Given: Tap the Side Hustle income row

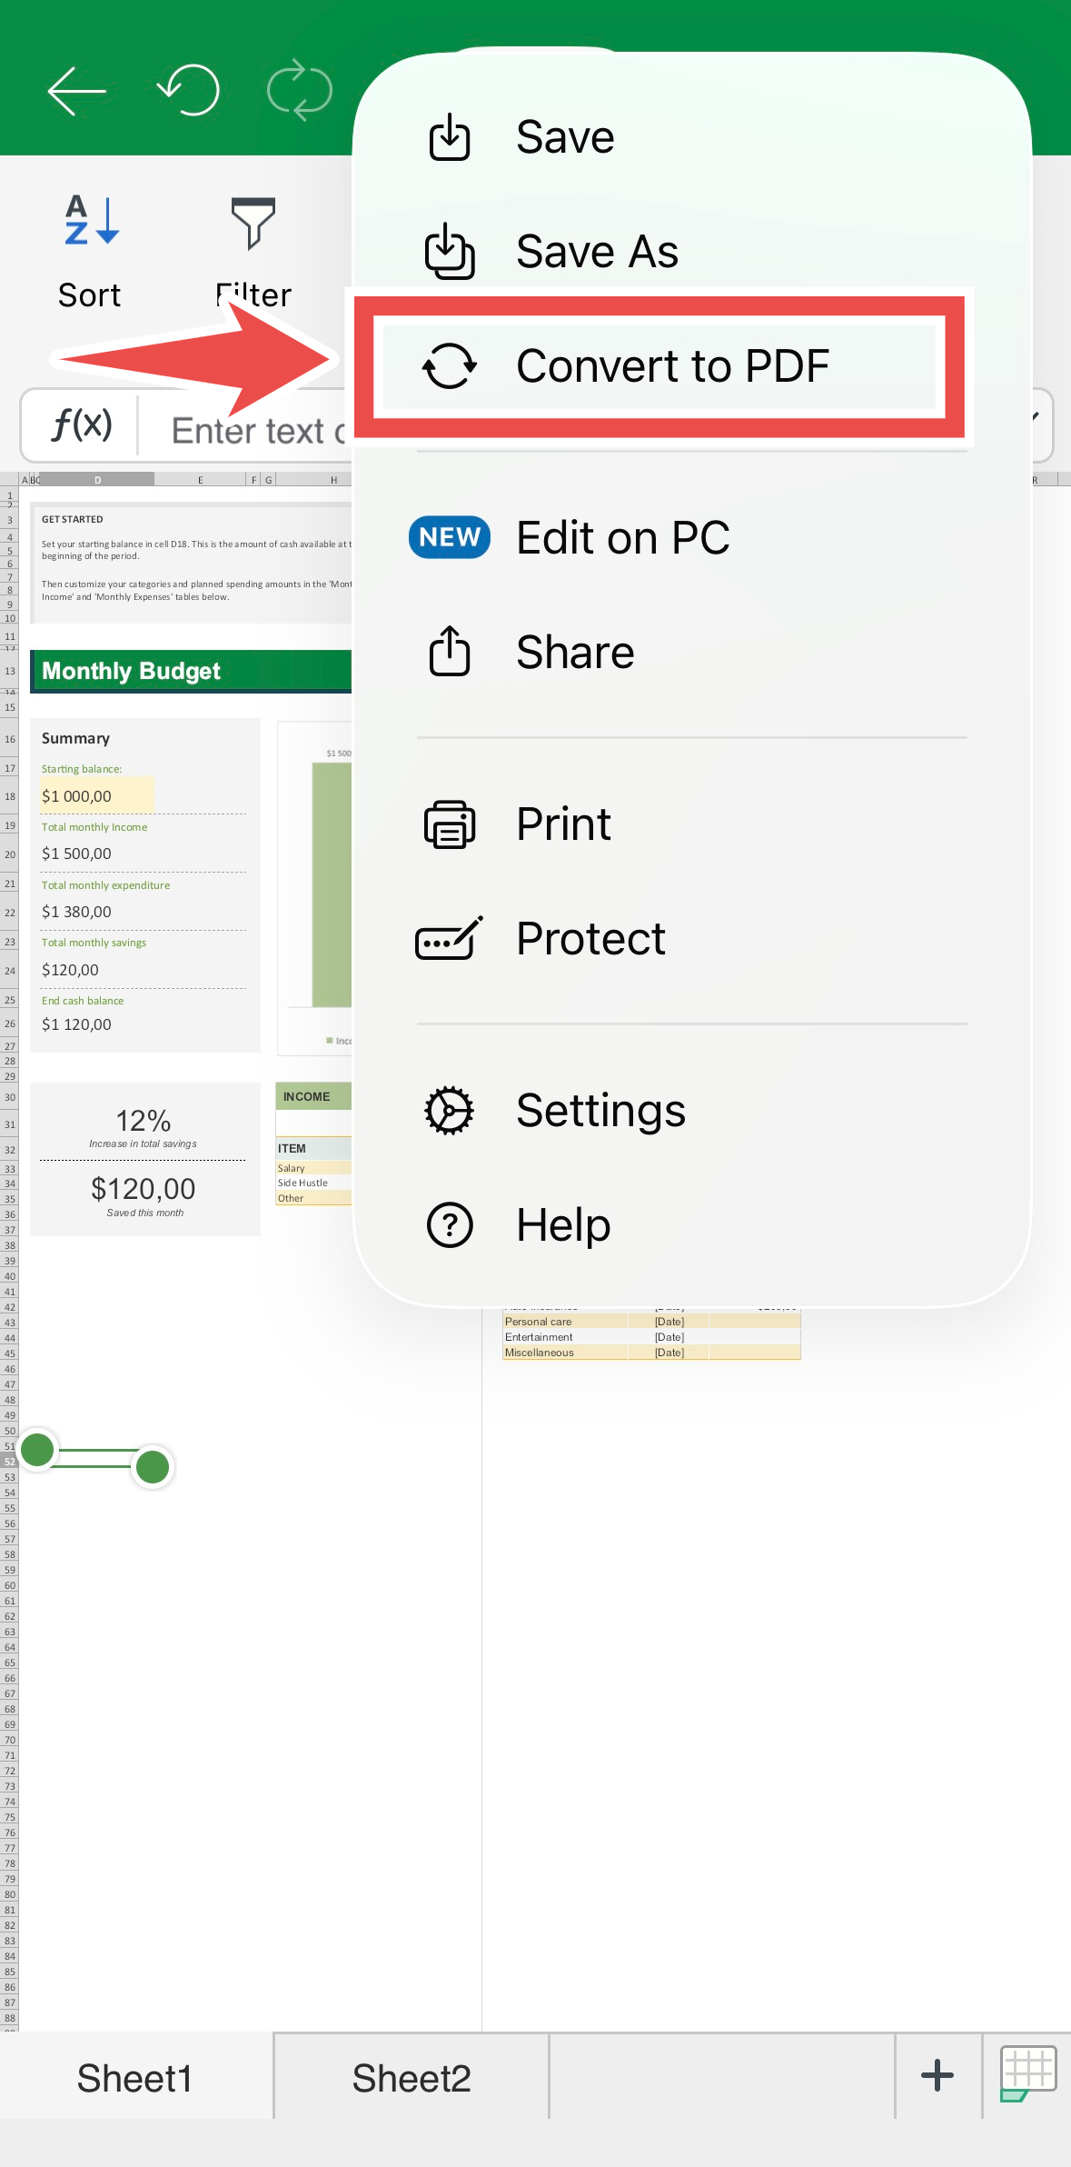Looking at the screenshot, I should pyautogui.click(x=313, y=1183).
